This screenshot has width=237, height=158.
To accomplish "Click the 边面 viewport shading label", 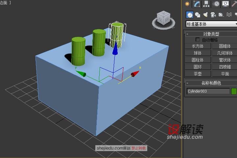I will click(4, 3).
